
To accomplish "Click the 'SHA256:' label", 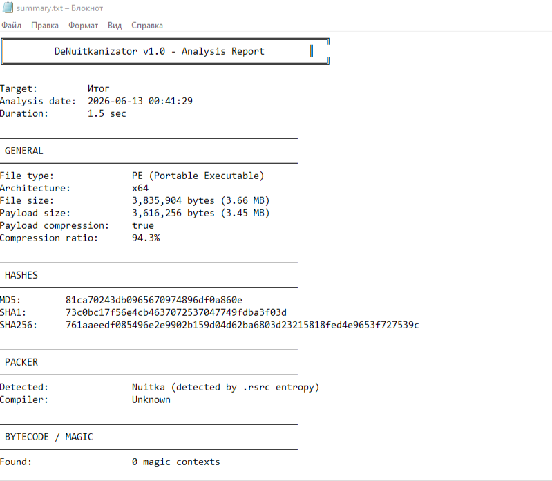I will (x=18, y=325).
